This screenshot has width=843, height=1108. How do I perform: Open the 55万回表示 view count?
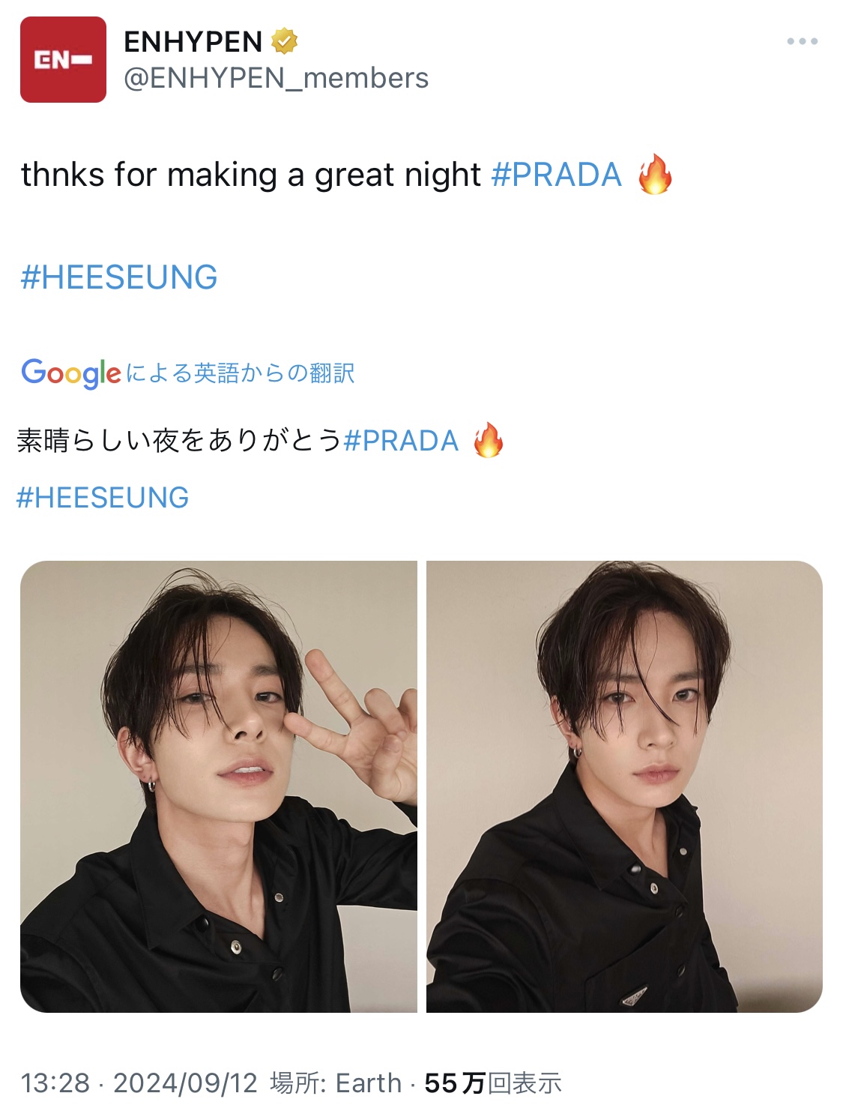pos(493,1083)
